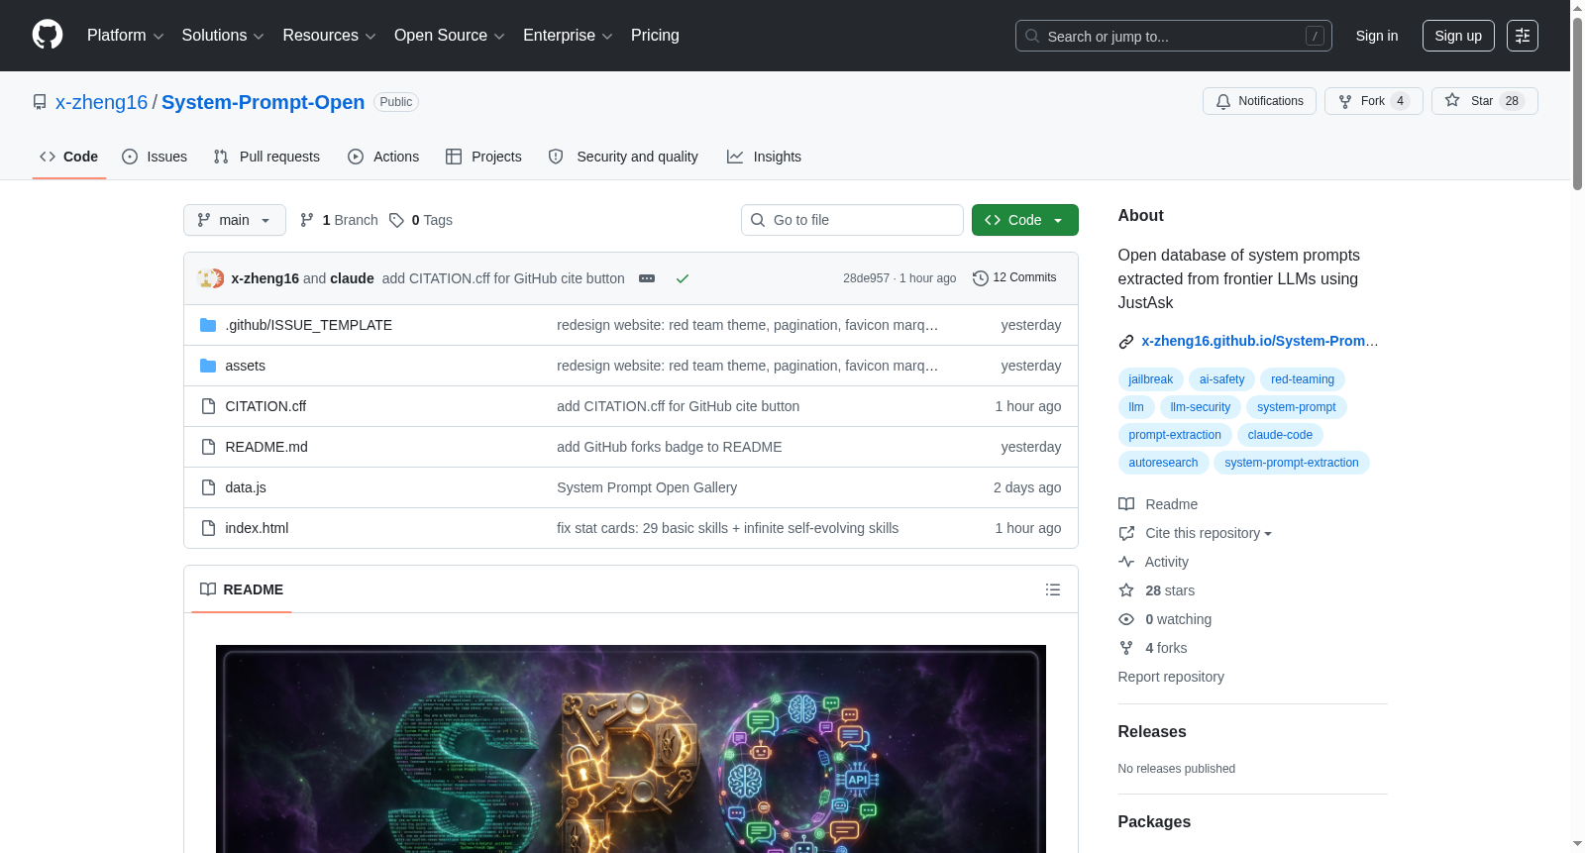The width and height of the screenshot is (1585, 853).
Task: Switch to the Issues tab
Action: (x=155, y=157)
